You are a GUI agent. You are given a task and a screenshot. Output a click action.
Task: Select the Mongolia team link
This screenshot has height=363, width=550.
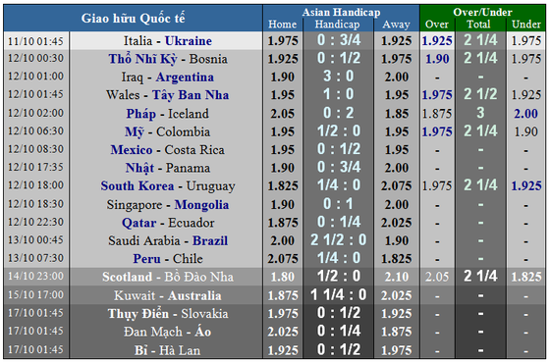201,205
